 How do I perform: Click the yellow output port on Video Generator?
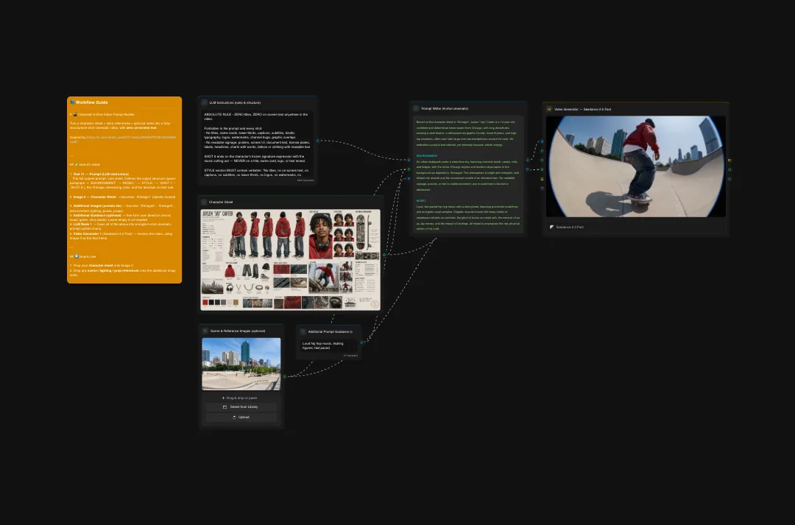coord(729,161)
